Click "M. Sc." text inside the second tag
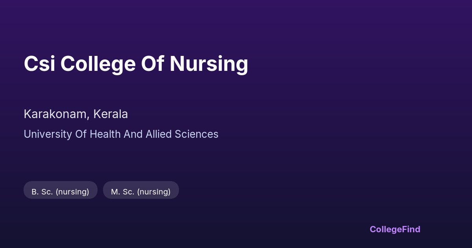The height and width of the screenshot is (248, 472). [122, 192]
